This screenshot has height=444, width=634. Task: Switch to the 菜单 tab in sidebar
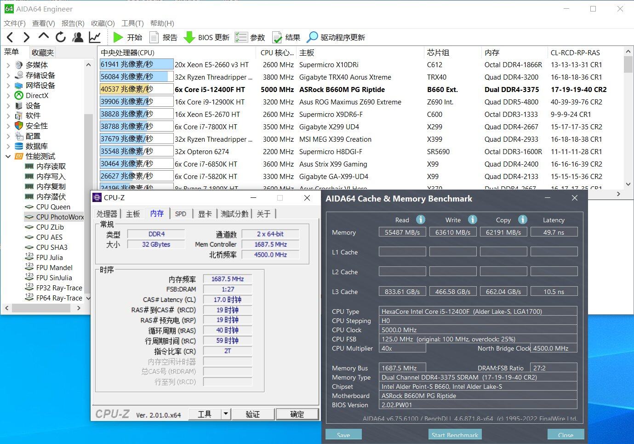(11, 52)
